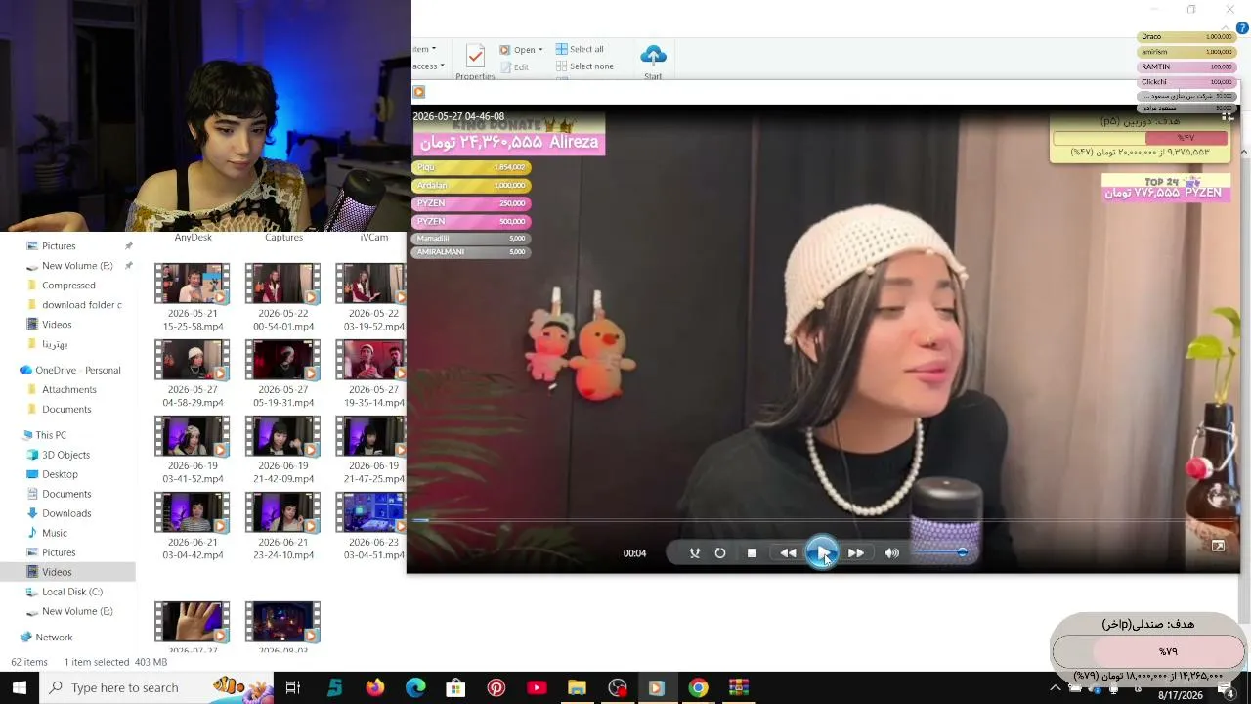
Task: Open the Easy access dropdown arrow
Action: click(442, 66)
